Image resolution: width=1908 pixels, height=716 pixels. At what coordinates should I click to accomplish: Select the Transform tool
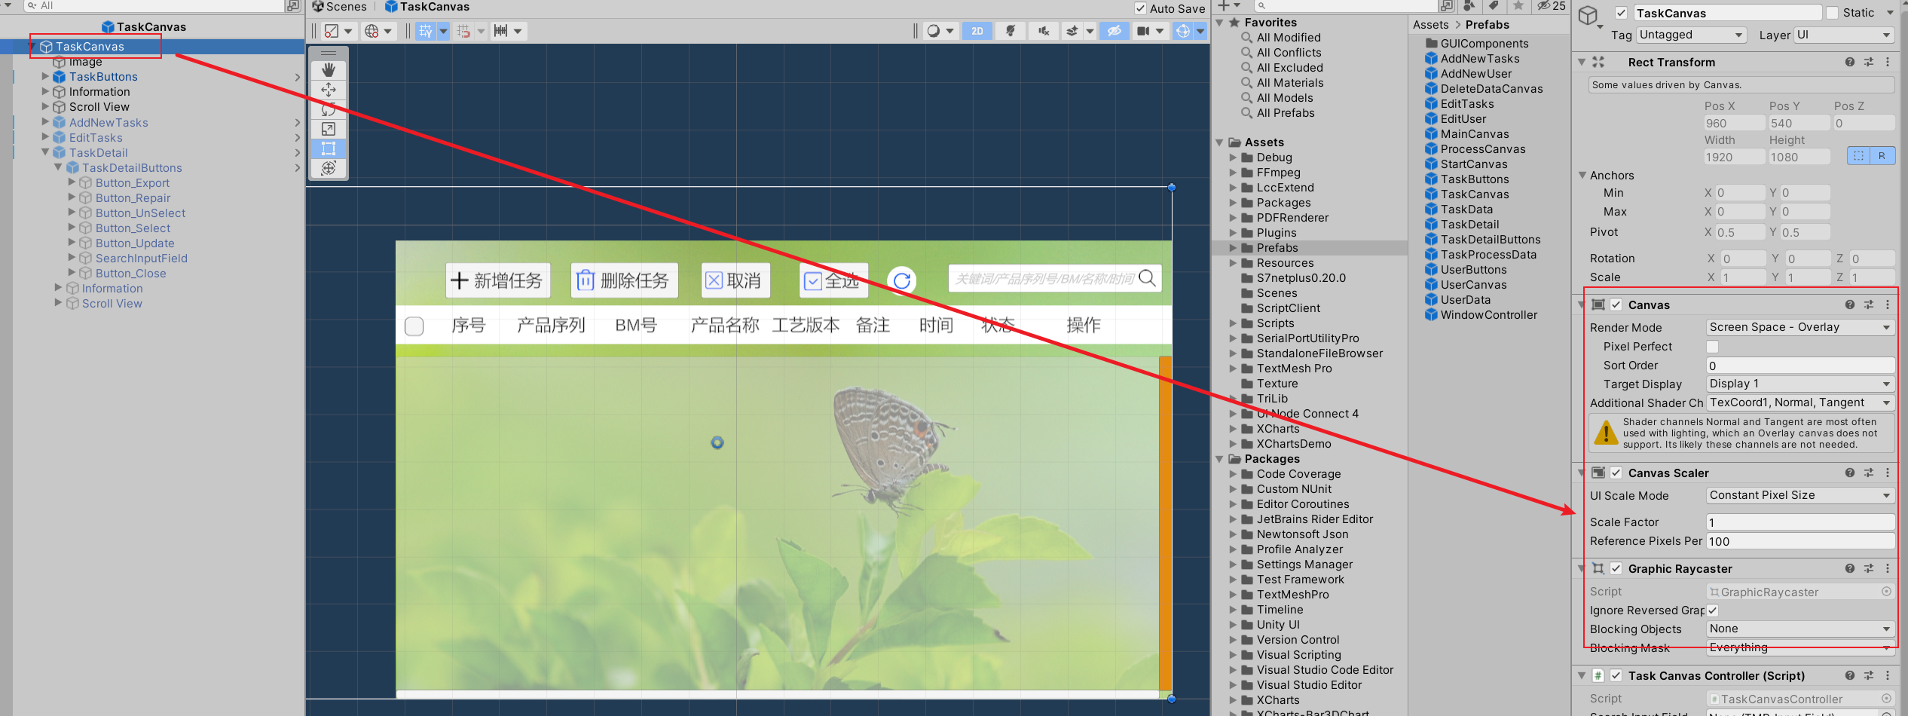[x=329, y=168]
